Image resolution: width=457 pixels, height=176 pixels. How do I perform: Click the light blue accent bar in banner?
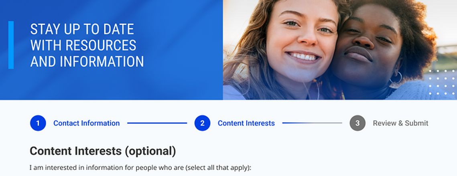coord(11,45)
